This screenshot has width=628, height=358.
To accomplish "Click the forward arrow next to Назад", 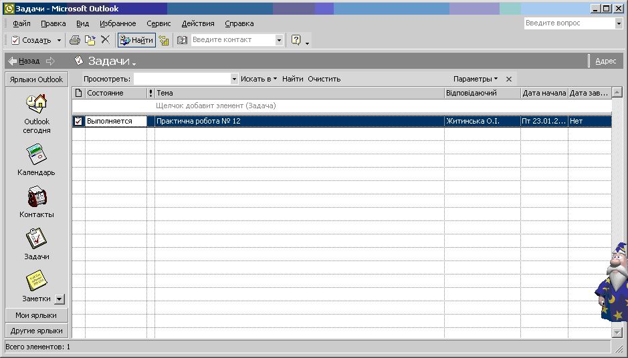I will point(50,61).
